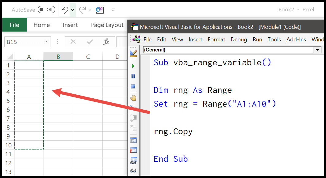Pause macro execution with Break

coord(133,76)
